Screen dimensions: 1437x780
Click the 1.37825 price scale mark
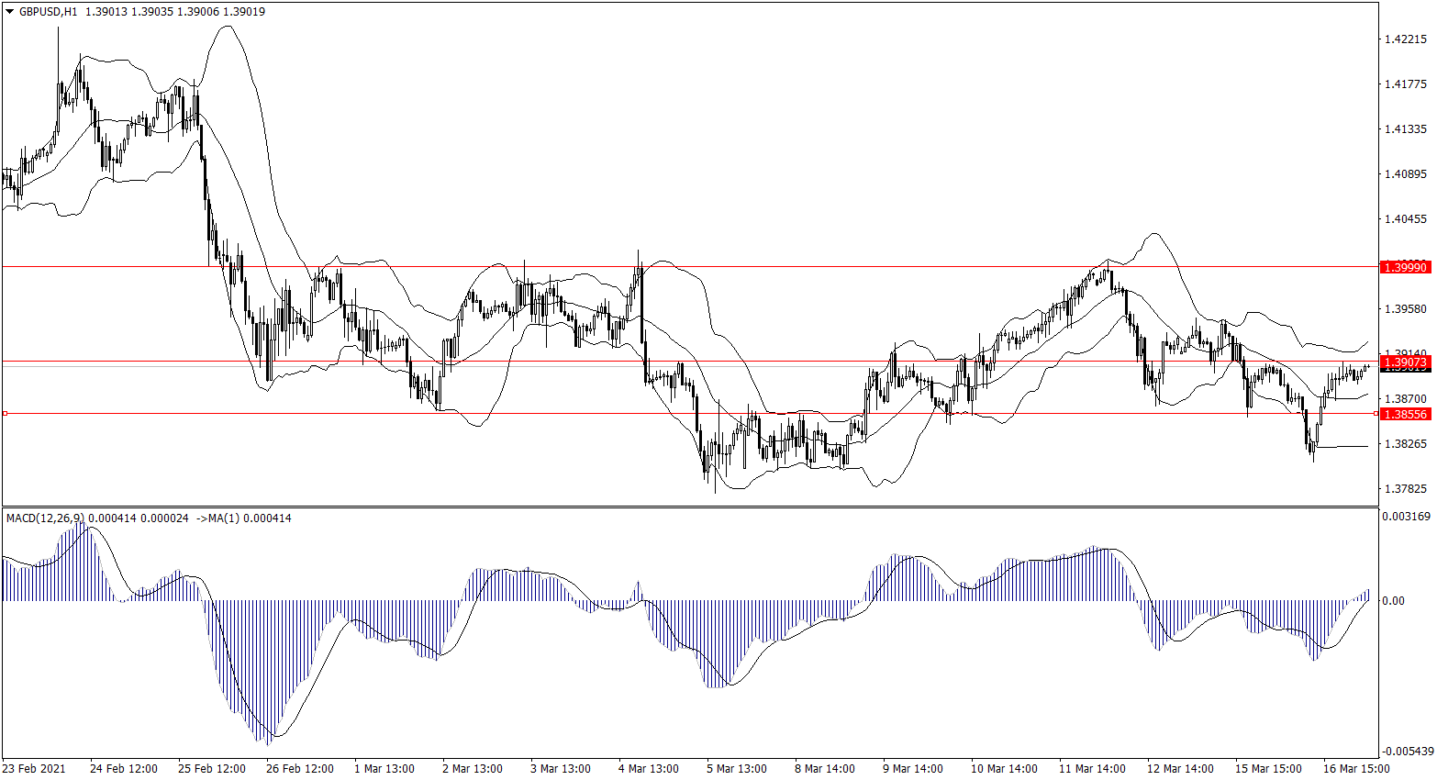(x=1405, y=489)
